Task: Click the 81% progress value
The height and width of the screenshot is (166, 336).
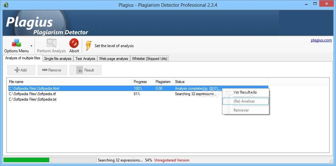Action: tap(137, 94)
